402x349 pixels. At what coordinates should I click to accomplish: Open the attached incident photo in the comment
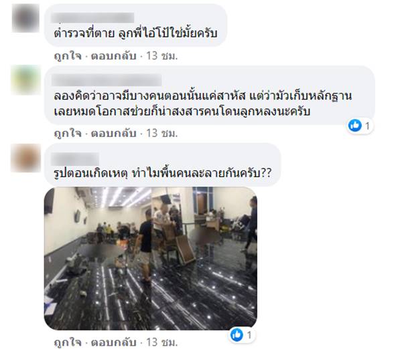coord(151,258)
